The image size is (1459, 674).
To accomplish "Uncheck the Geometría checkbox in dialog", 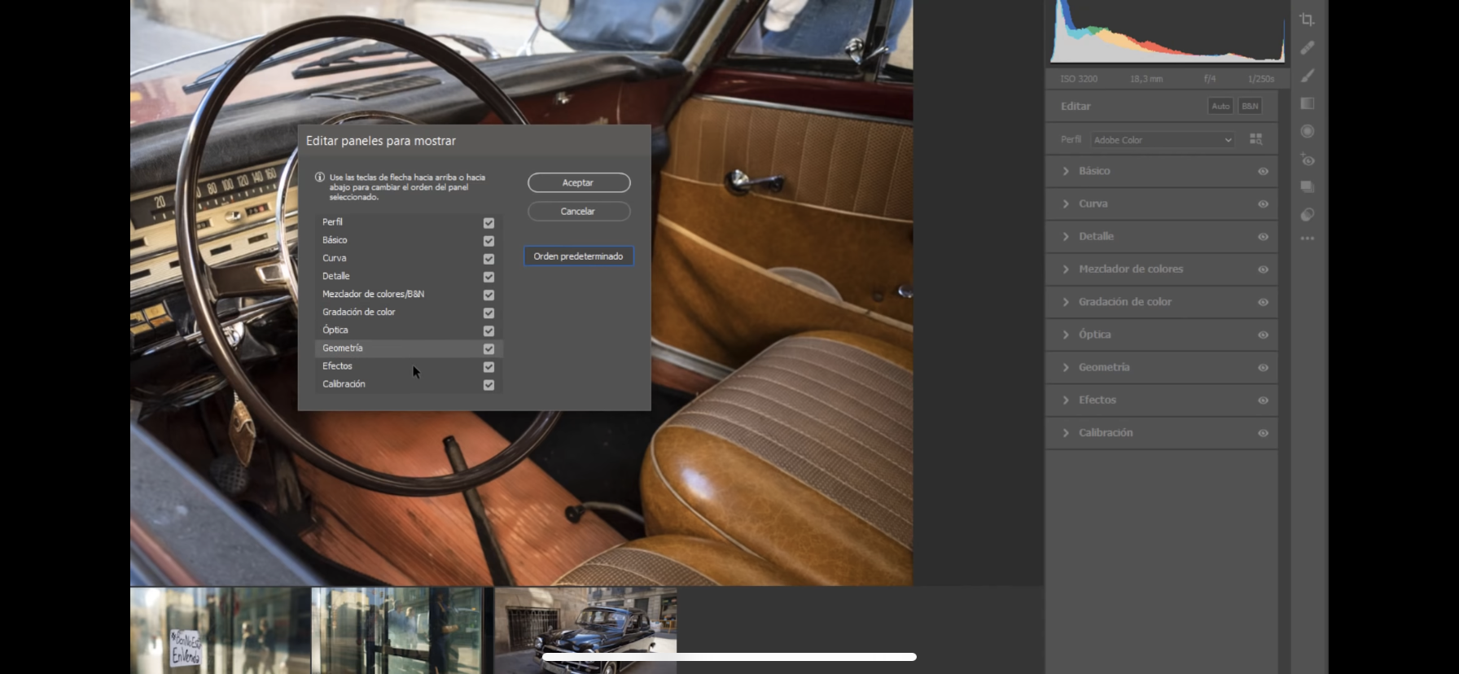I will click(x=489, y=348).
